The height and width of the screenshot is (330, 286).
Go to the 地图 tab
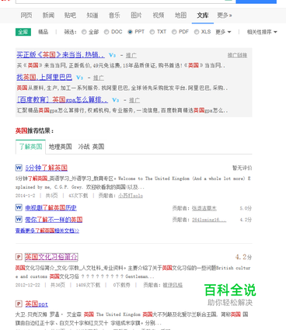click(180, 16)
